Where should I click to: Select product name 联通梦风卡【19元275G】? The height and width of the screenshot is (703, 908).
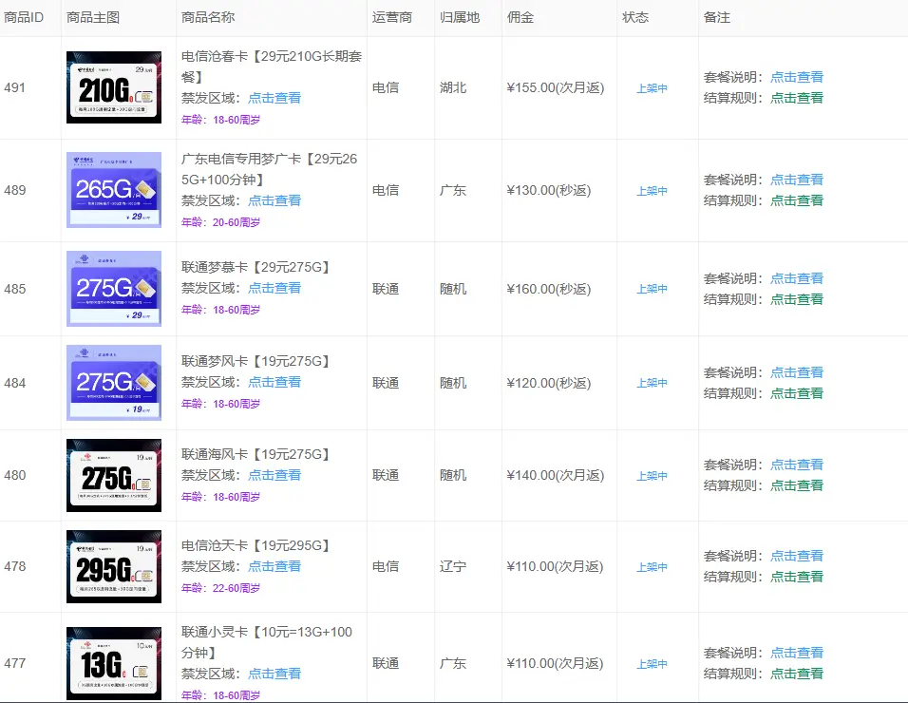[255, 361]
